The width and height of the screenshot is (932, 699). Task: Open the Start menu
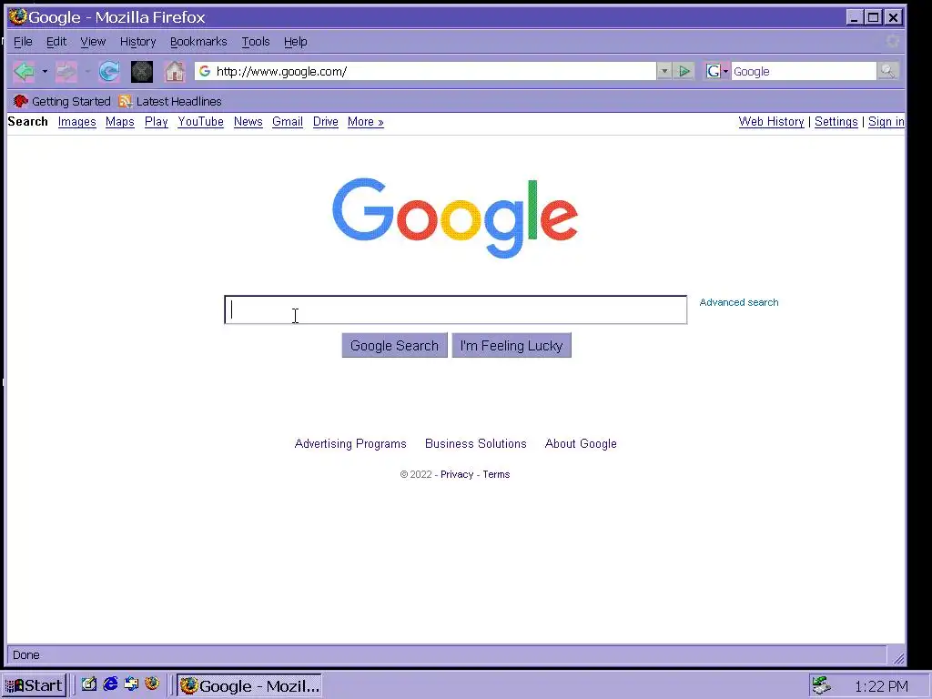tap(34, 685)
